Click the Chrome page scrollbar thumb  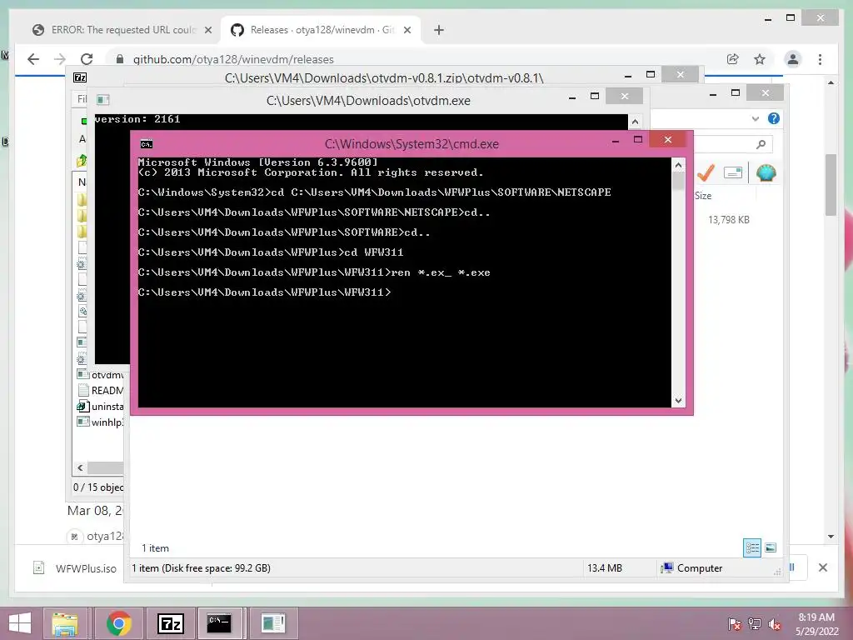coord(831,185)
